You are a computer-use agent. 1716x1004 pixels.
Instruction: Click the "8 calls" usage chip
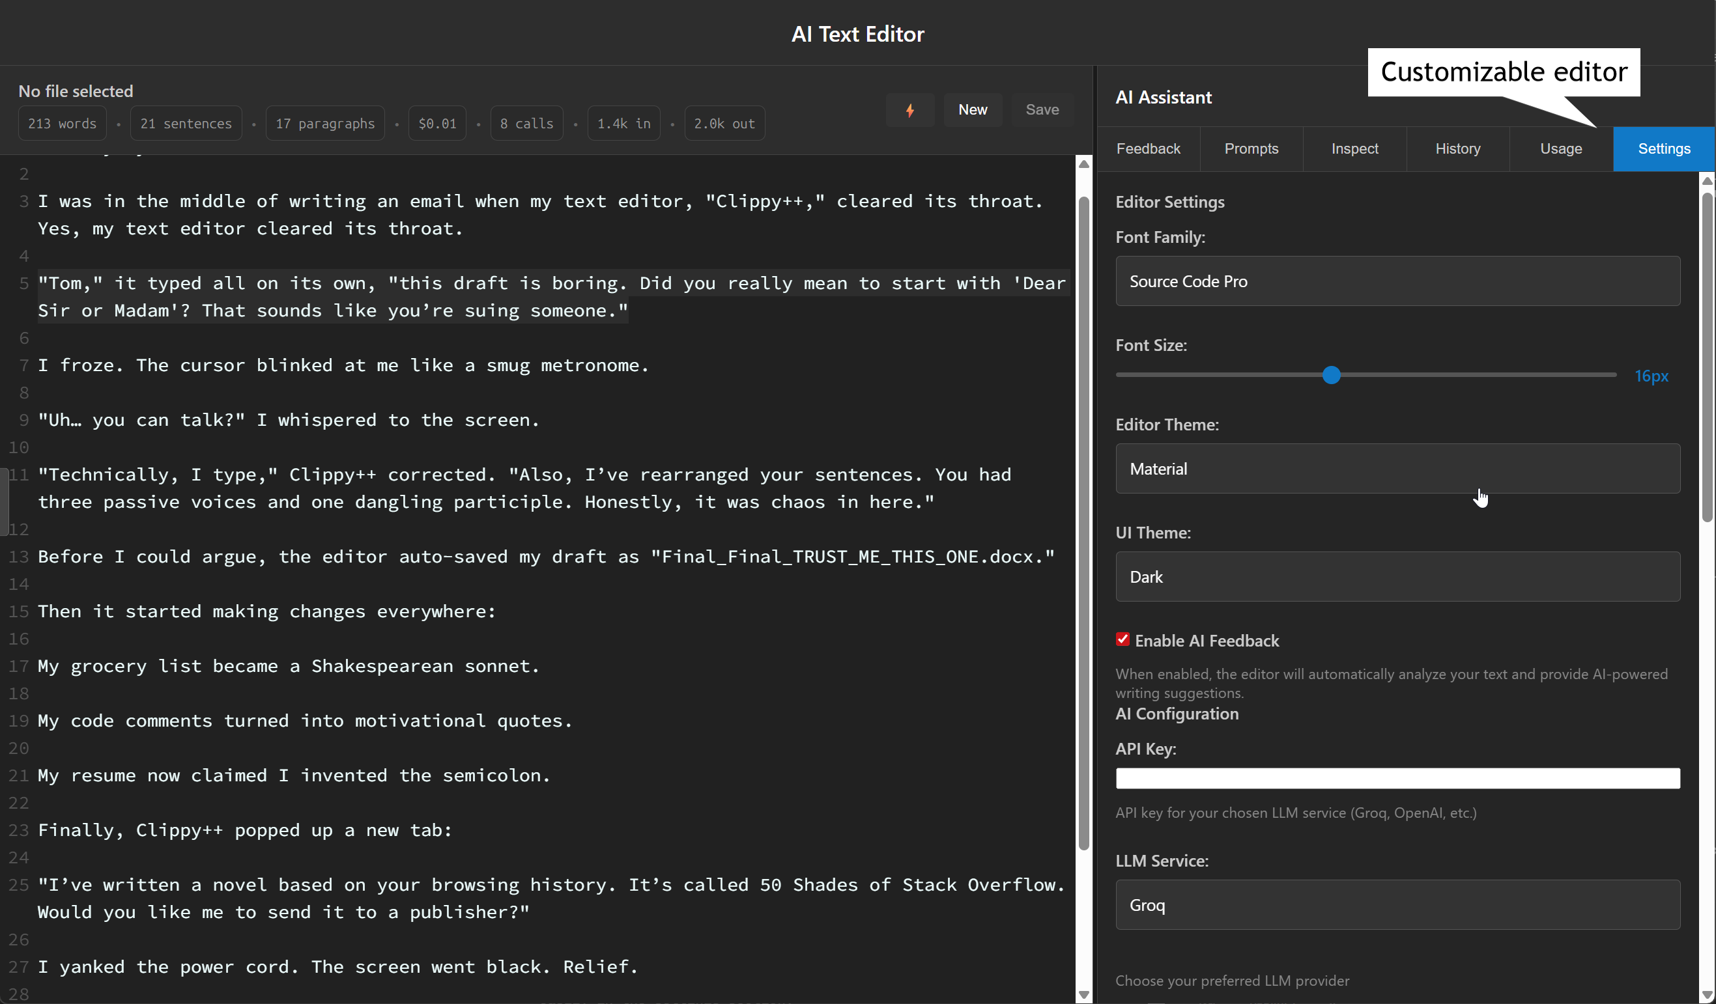coord(526,123)
